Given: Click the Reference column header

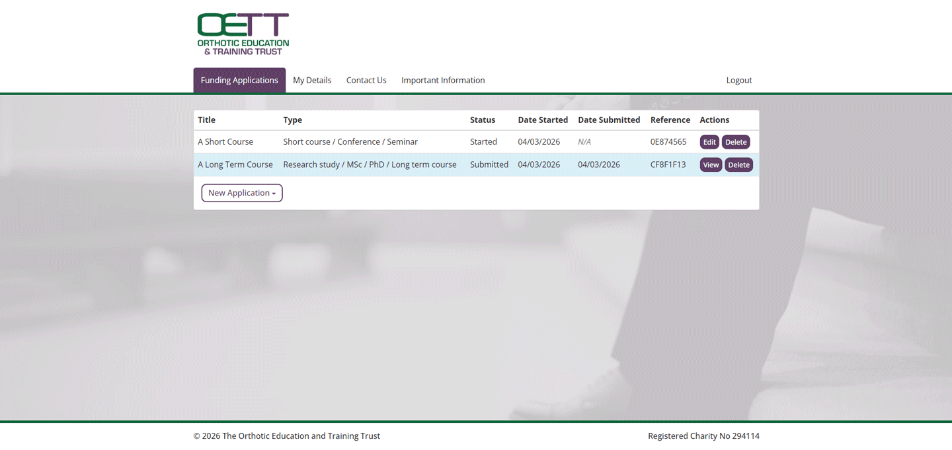Looking at the screenshot, I should click(670, 120).
